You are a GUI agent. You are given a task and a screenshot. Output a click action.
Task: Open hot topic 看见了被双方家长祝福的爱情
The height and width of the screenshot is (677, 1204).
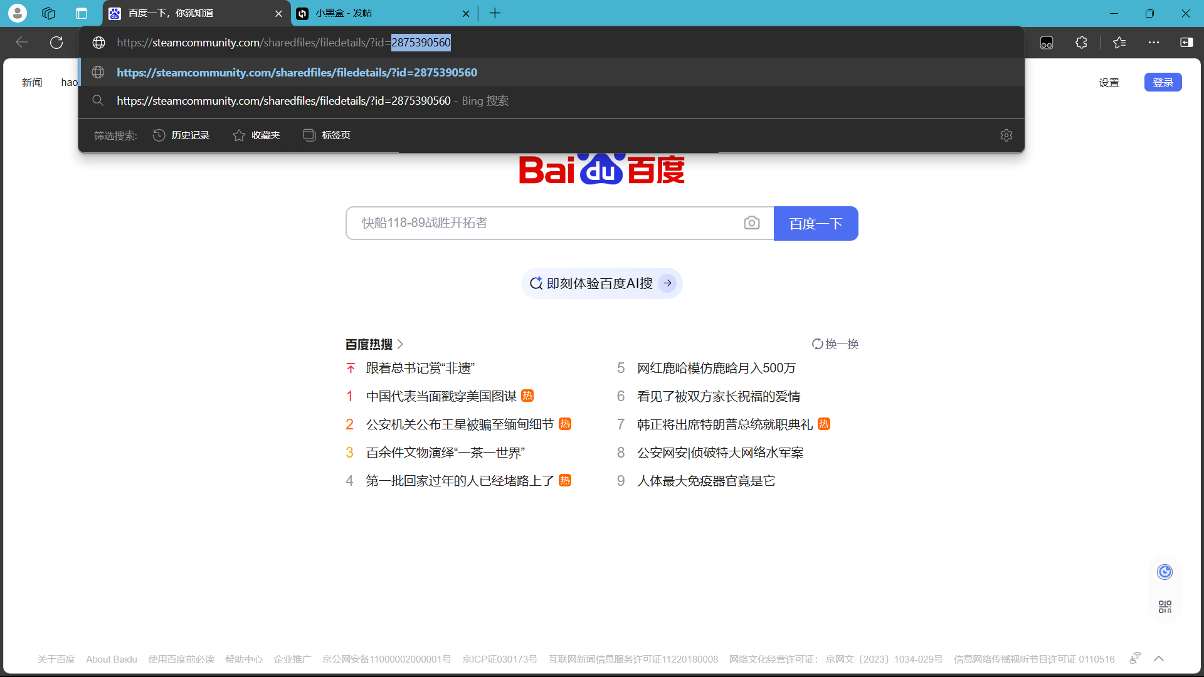(x=719, y=397)
